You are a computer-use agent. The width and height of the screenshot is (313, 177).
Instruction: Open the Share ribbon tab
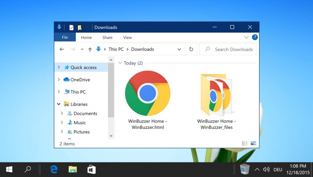coord(107,37)
